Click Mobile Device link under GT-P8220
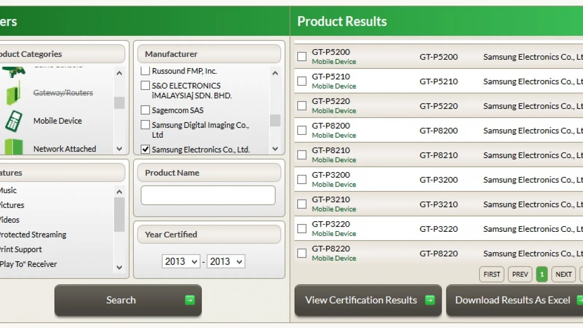Image resolution: width=583 pixels, height=328 pixels. pos(334,258)
